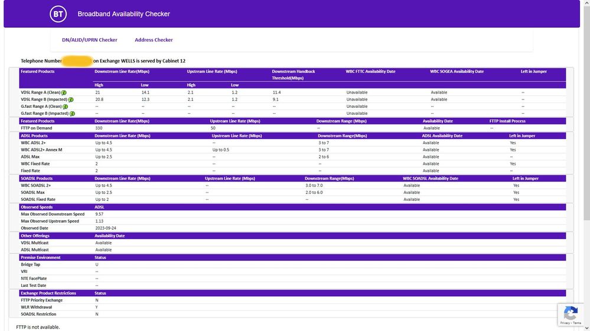The image size is (590, 331).
Task: Select the FTTP on Demand row label
Action: point(37,128)
